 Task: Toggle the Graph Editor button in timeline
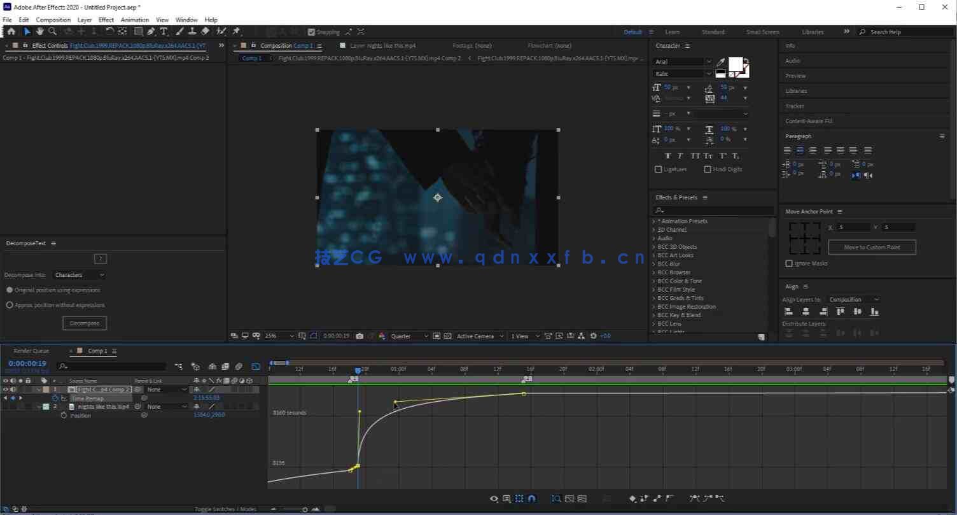coord(256,367)
